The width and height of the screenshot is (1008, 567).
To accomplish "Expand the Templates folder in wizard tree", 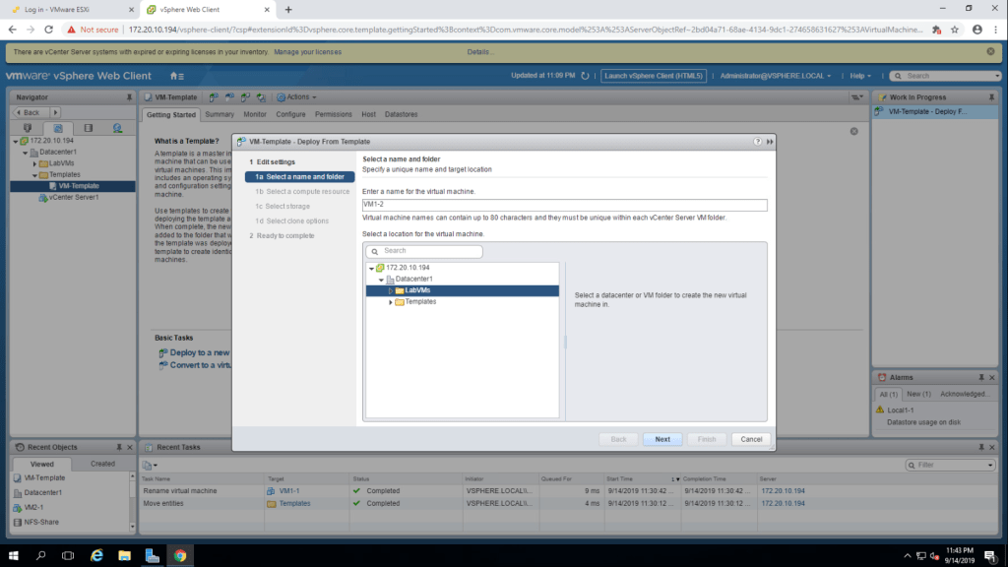I will click(x=391, y=302).
